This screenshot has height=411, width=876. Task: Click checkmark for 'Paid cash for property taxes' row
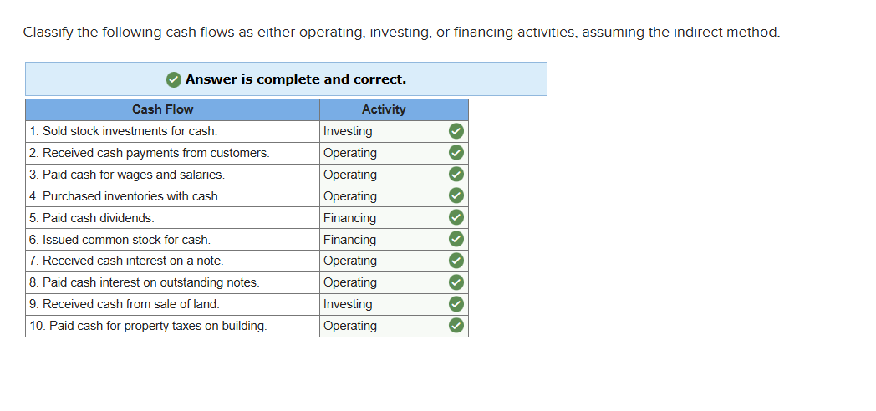(456, 326)
